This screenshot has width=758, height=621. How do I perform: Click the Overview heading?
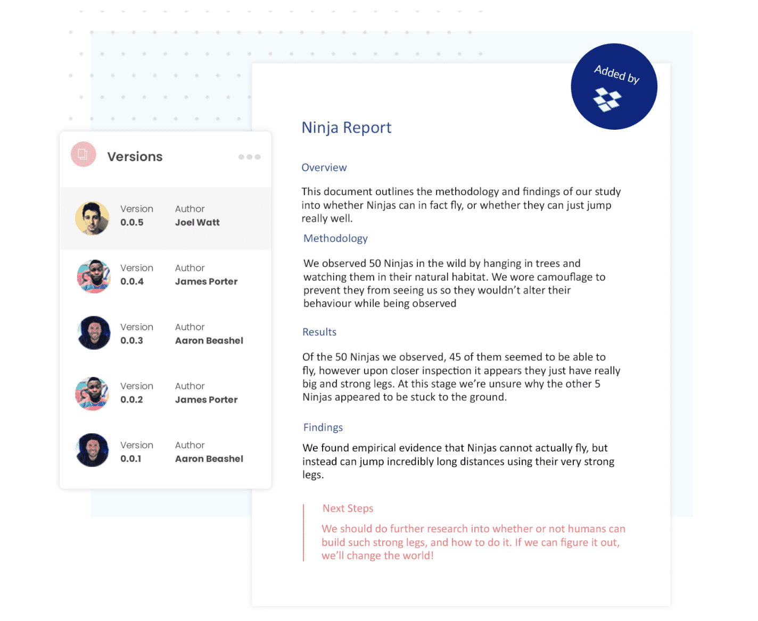324,167
